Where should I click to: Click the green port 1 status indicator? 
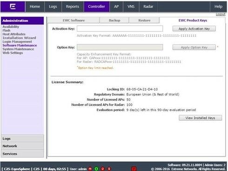(x=96, y=169)
